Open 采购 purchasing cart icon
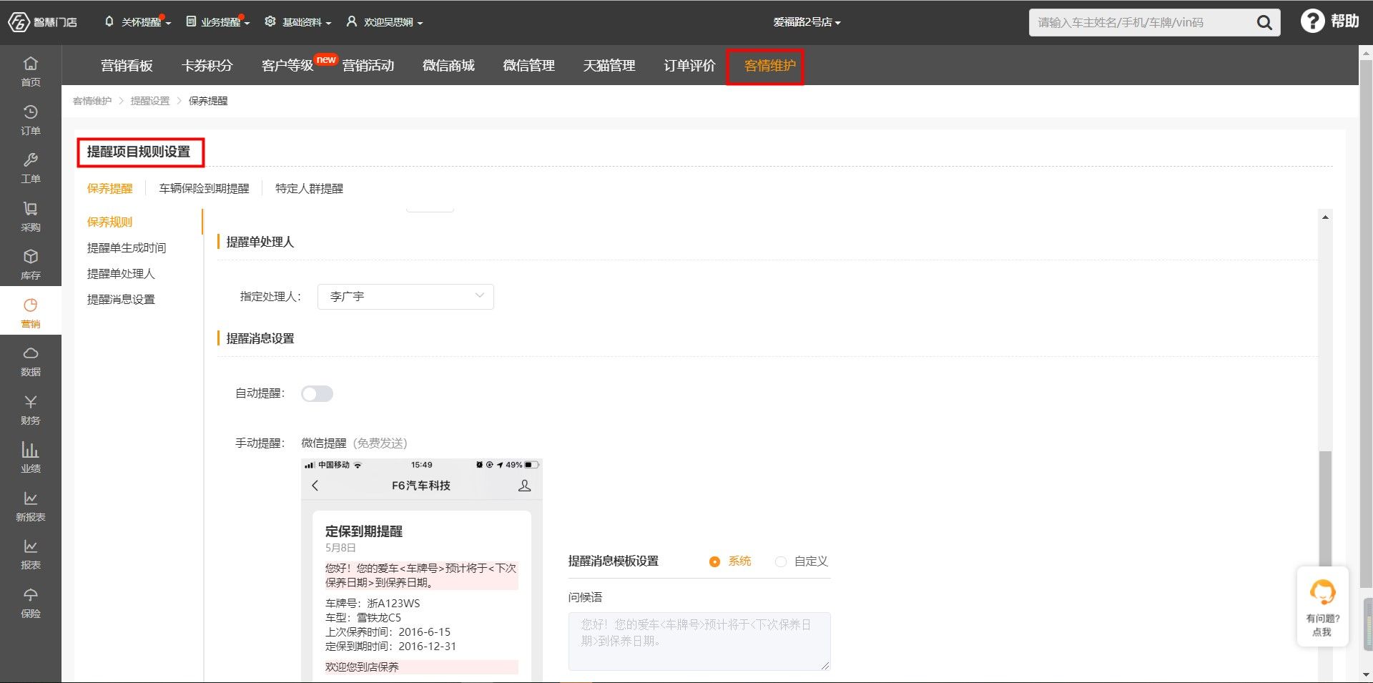This screenshot has width=1373, height=683. coord(31,217)
